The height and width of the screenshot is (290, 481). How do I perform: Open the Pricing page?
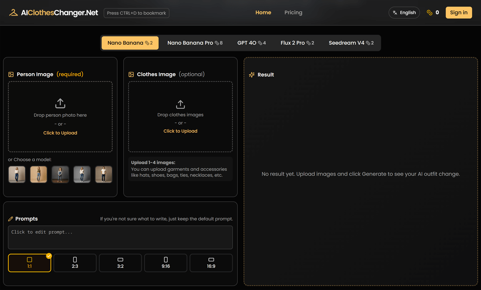(293, 12)
